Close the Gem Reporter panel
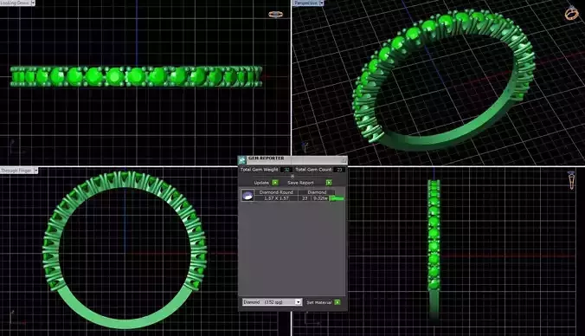The width and height of the screenshot is (585, 336). coord(344,160)
